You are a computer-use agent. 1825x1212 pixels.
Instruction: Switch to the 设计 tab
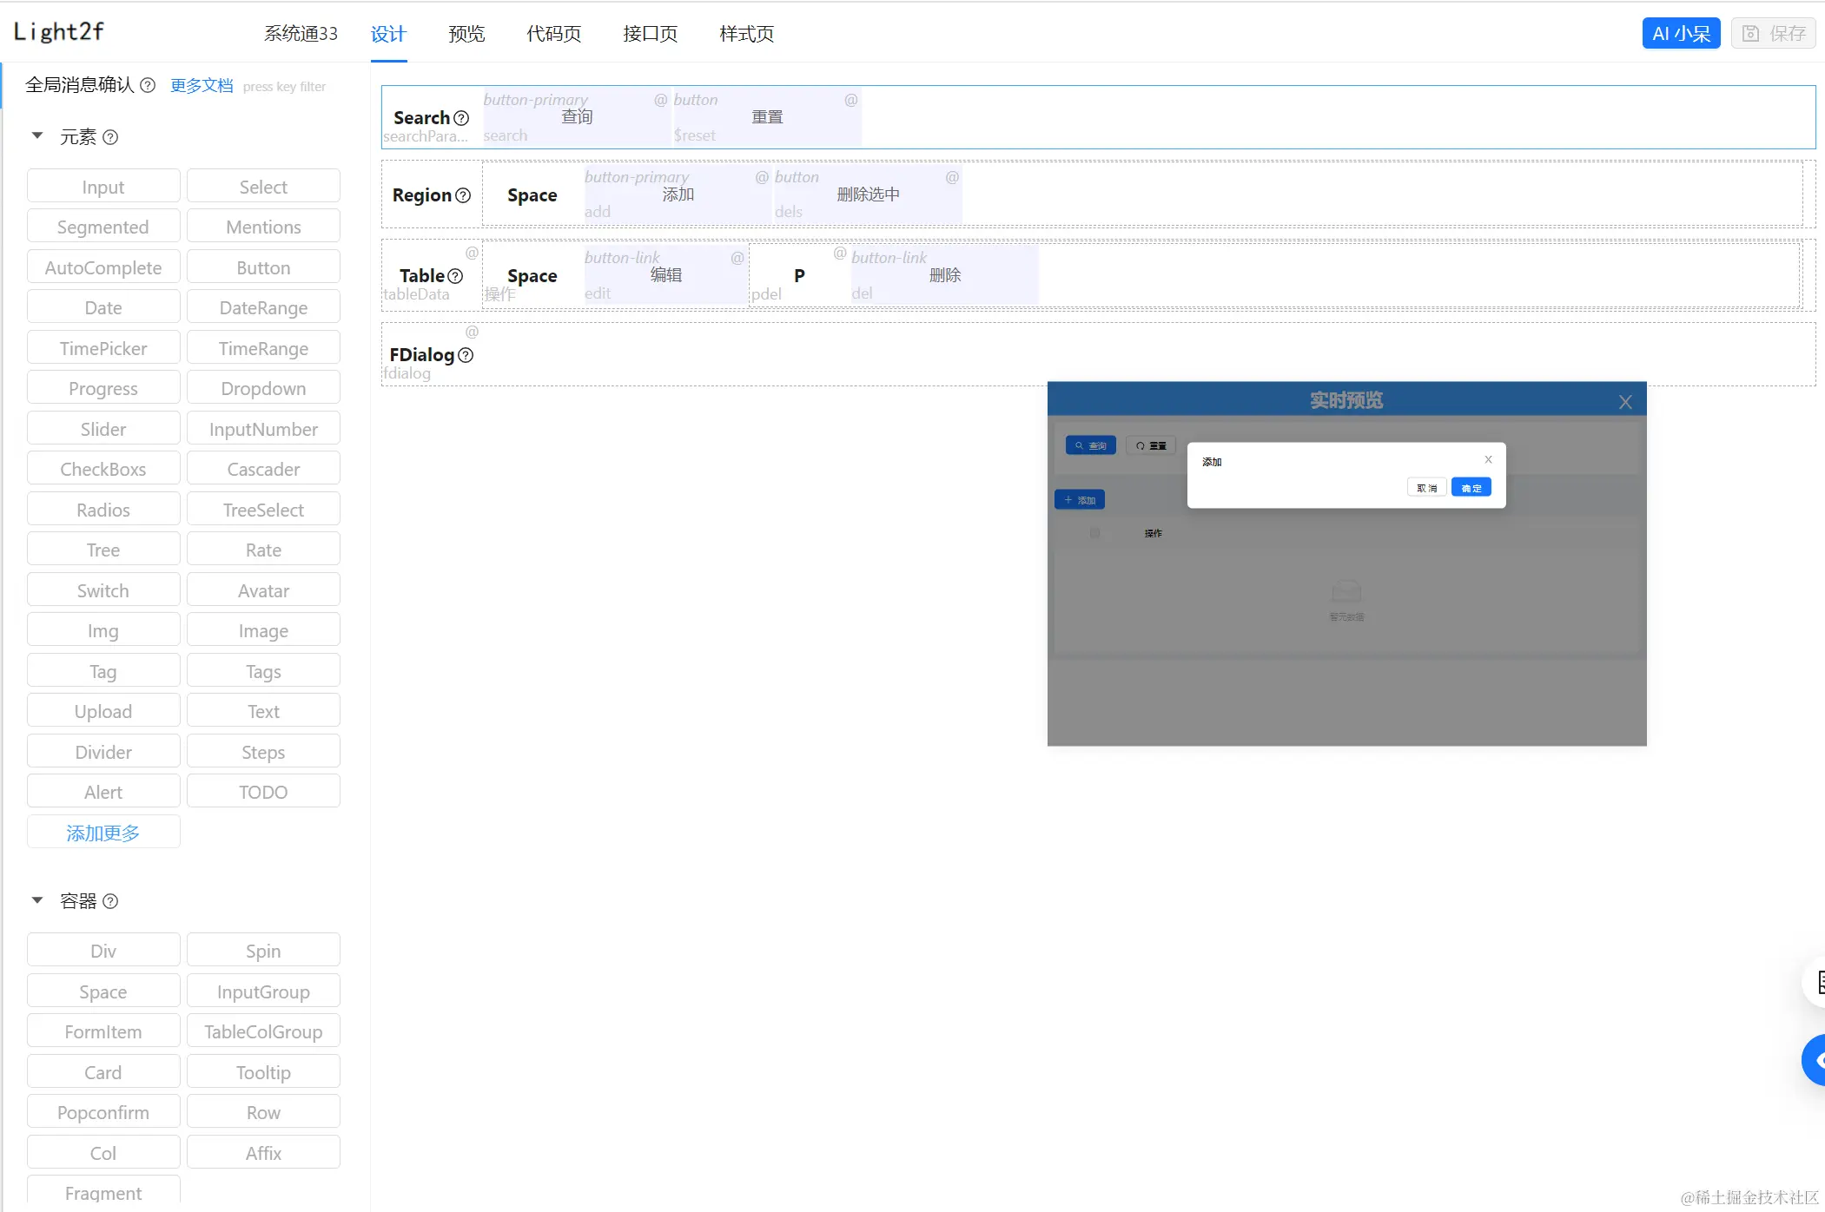pyautogui.click(x=388, y=34)
